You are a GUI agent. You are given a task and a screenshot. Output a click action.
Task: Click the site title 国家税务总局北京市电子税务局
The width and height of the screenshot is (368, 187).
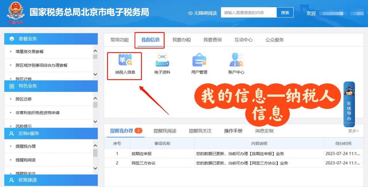[89, 12]
